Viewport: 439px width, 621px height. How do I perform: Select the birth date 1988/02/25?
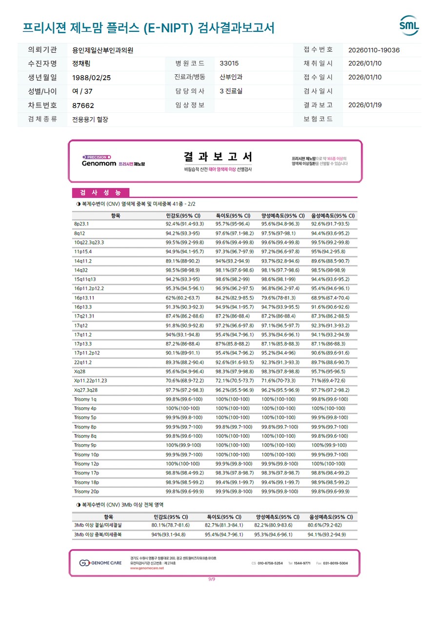[91, 77]
